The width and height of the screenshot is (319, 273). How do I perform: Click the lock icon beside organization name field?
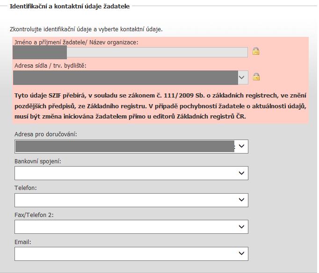(256, 51)
